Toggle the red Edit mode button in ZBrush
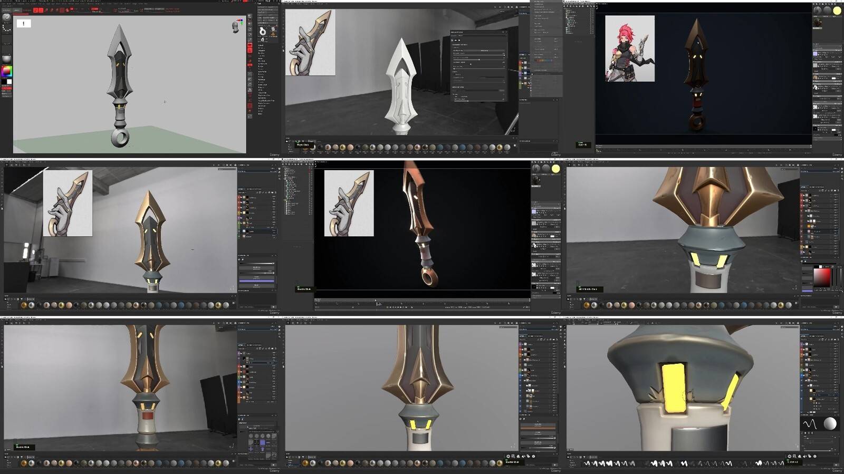This screenshot has width=844, height=474. click(x=36, y=10)
